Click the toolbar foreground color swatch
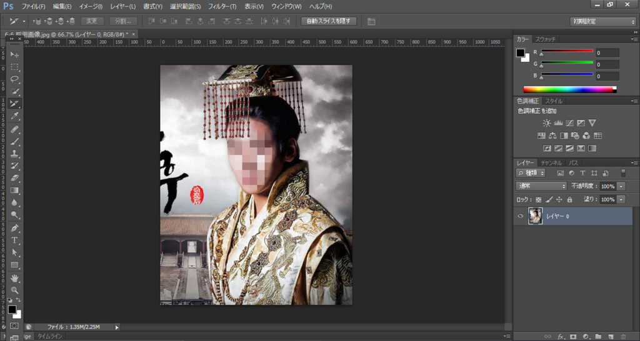Viewport: 640px width, 341px height. 12,310
